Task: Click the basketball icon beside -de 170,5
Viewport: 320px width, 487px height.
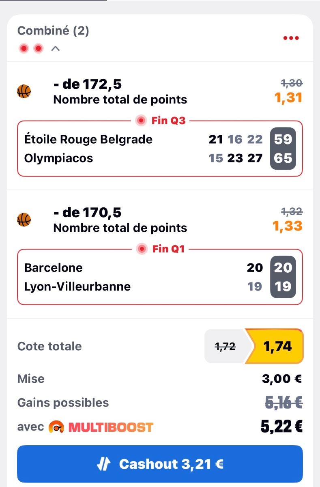Action: (x=24, y=220)
